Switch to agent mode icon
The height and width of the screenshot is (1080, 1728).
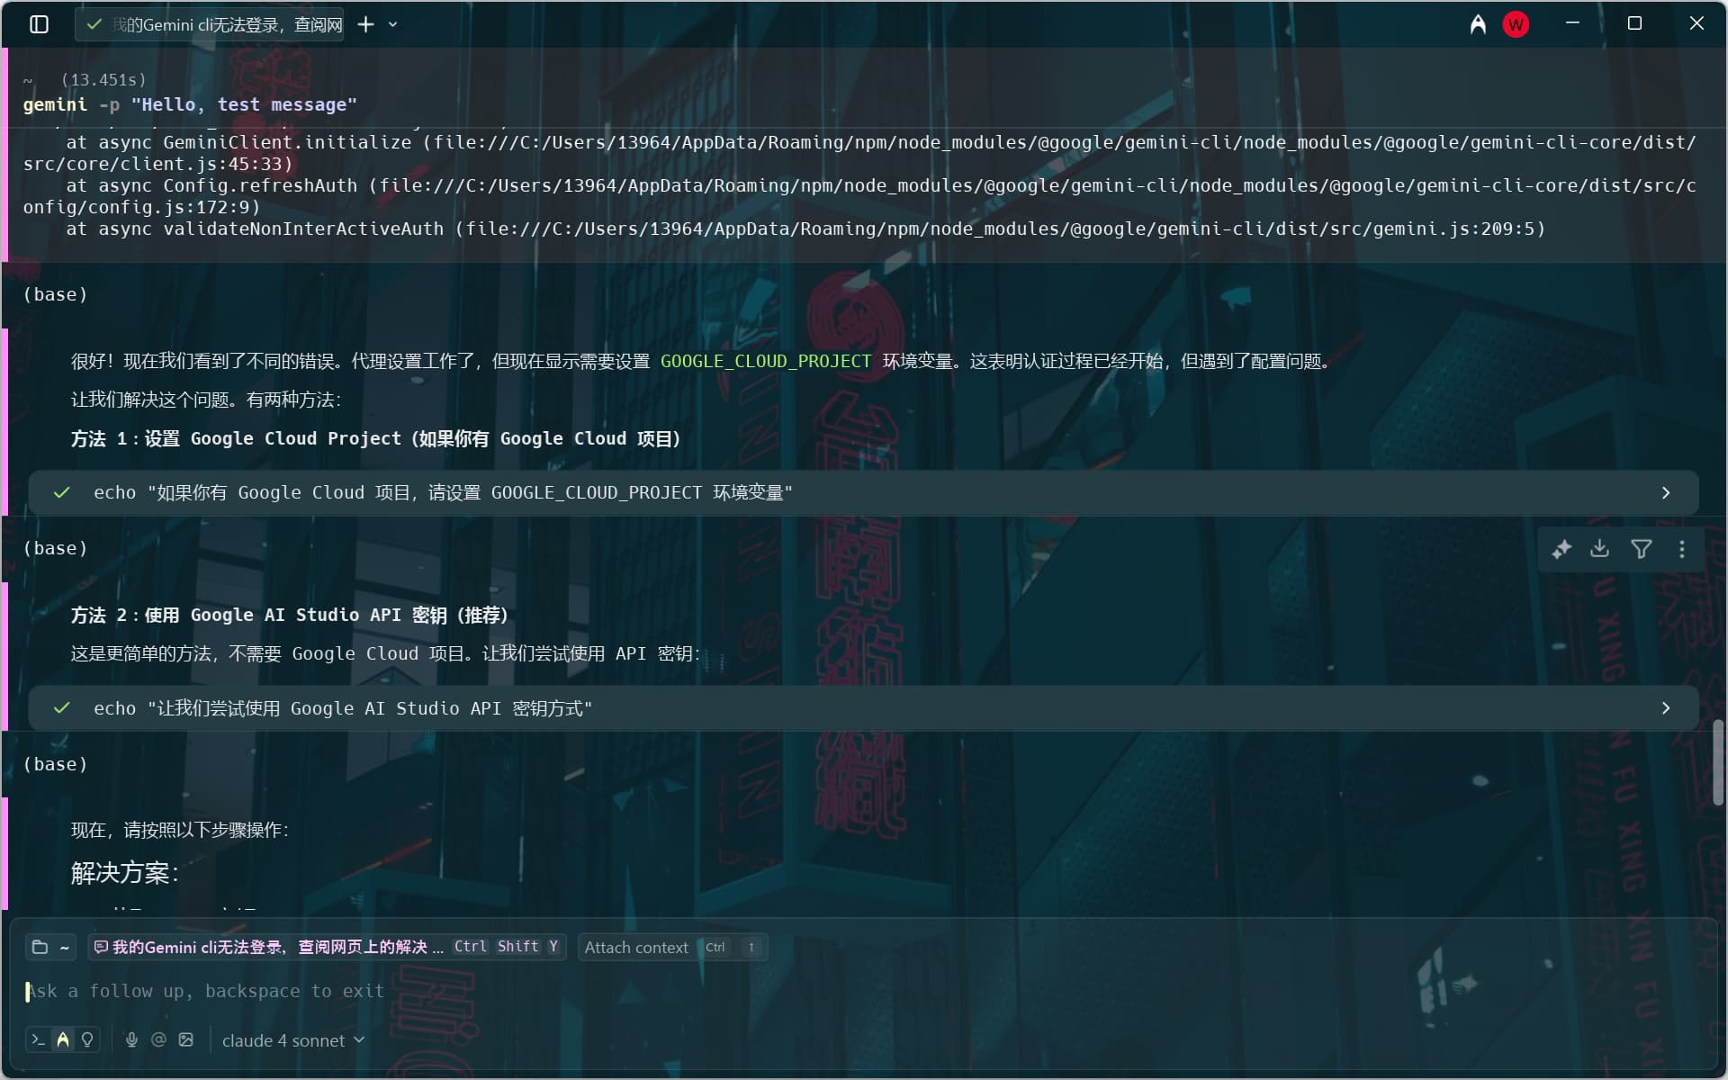tap(62, 1039)
